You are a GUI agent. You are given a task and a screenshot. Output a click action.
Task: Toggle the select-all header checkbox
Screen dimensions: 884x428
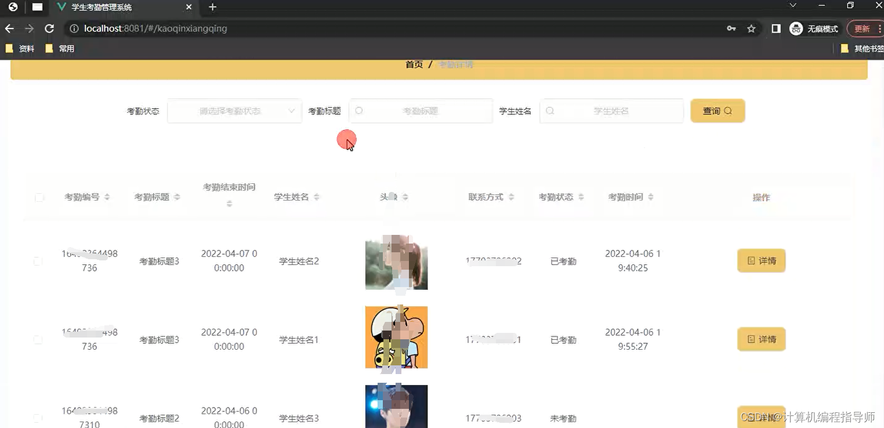point(39,197)
